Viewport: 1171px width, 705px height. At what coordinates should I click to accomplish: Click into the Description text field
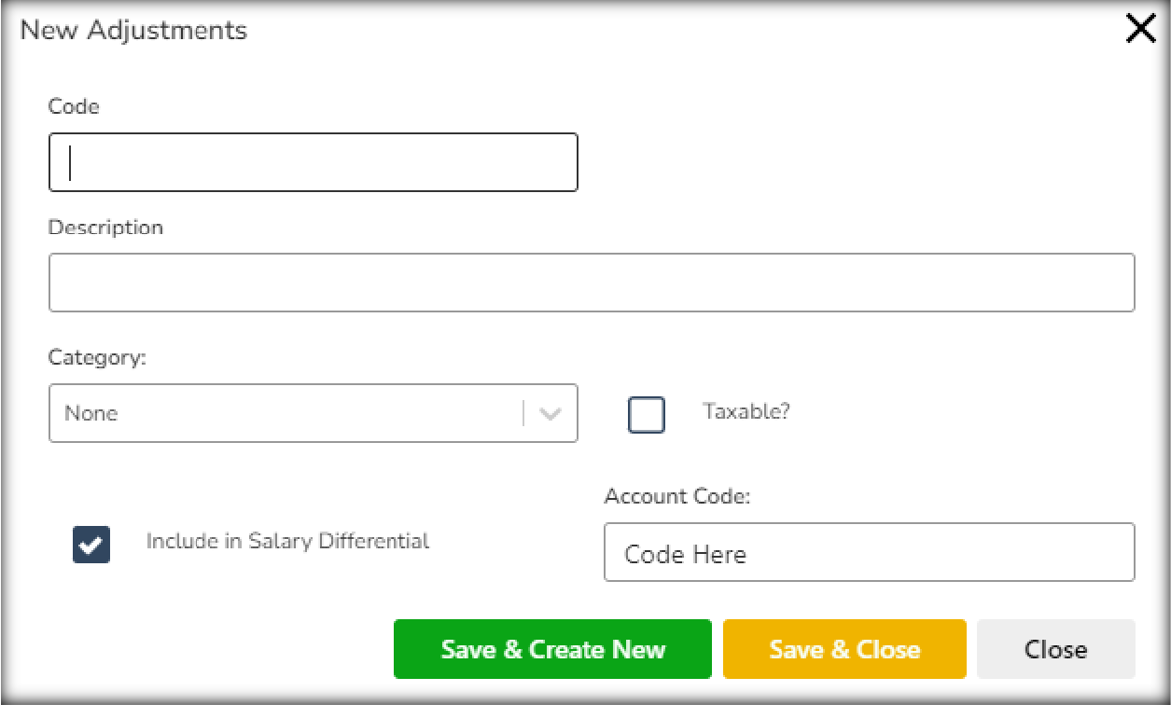coord(592,283)
